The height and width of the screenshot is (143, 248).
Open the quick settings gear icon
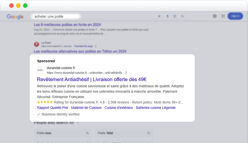(215, 16)
